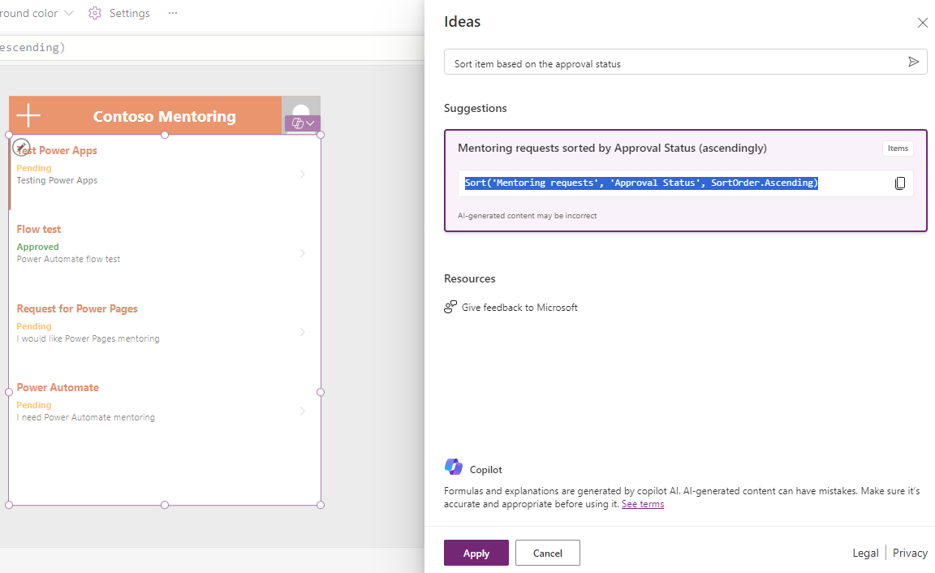Image resolution: width=935 pixels, height=573 pixels.
Task: Click the plus icon in the app header
Action: pos(28,115)
